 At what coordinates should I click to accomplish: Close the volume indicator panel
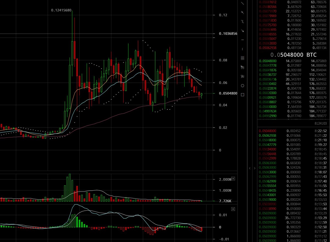pos(233,179)
